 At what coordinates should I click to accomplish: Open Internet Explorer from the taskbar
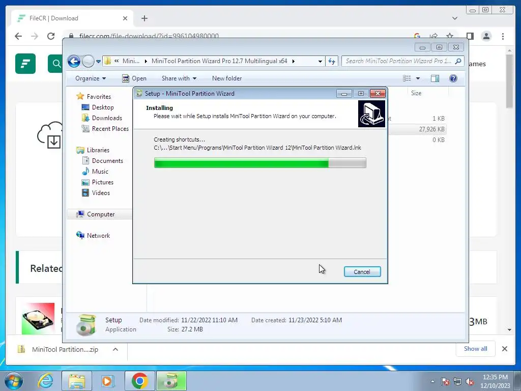(x=45, y=381)
